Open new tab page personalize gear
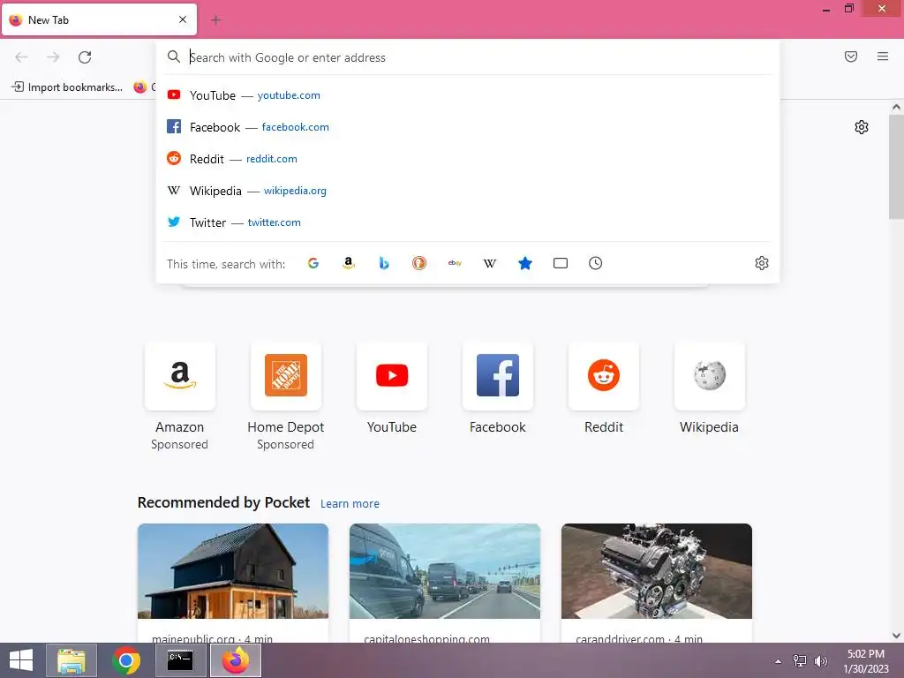904x678 pixels. 862,127
